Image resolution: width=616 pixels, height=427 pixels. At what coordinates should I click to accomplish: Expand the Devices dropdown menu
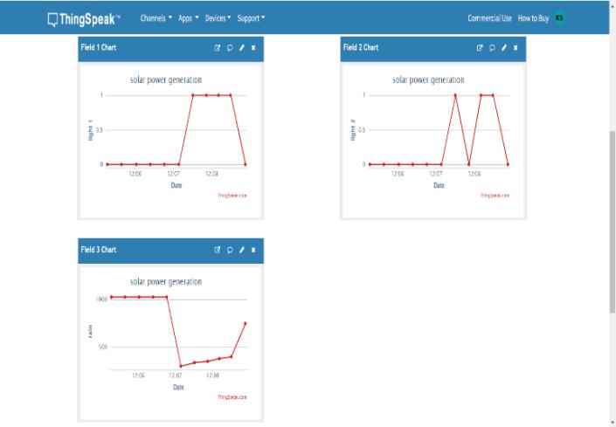coord(218,18)
